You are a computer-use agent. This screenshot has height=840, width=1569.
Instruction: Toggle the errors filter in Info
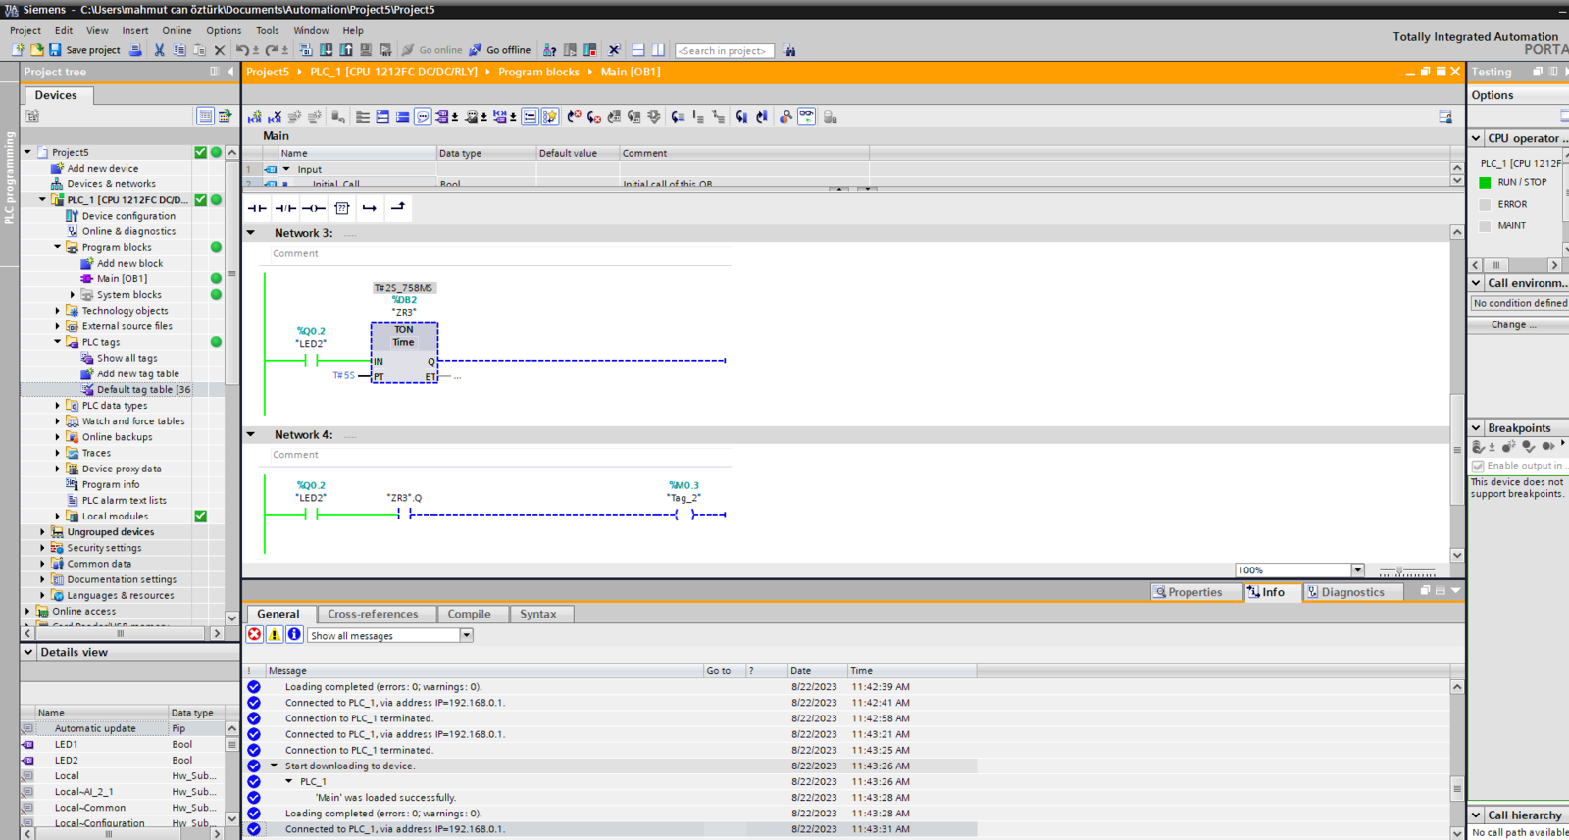(255, 635)
